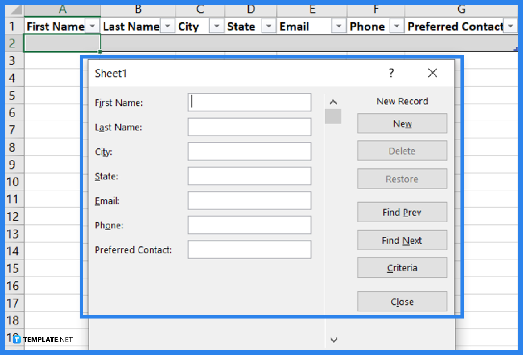This screenshot has height=355, width=523.
Task: Click Find Next button
Action: click(402, 240)
